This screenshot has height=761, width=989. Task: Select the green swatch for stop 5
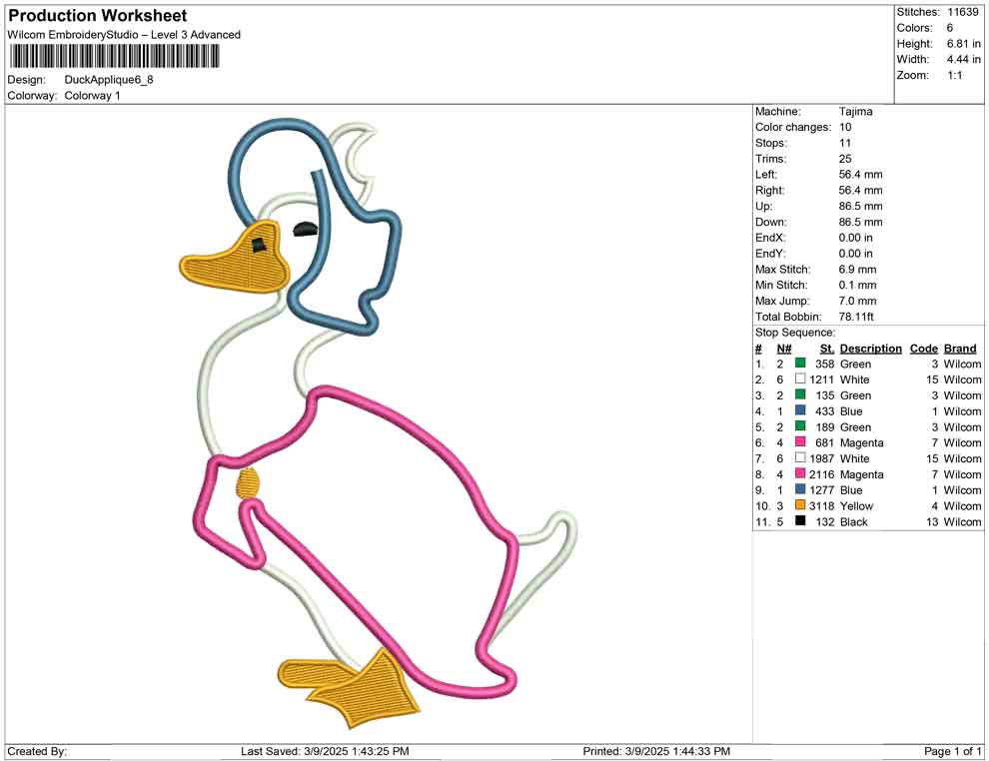[799, 426]
